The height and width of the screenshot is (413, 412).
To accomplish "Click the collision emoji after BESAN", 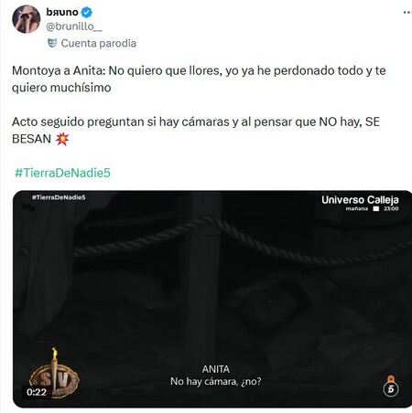I will point(62,139).
